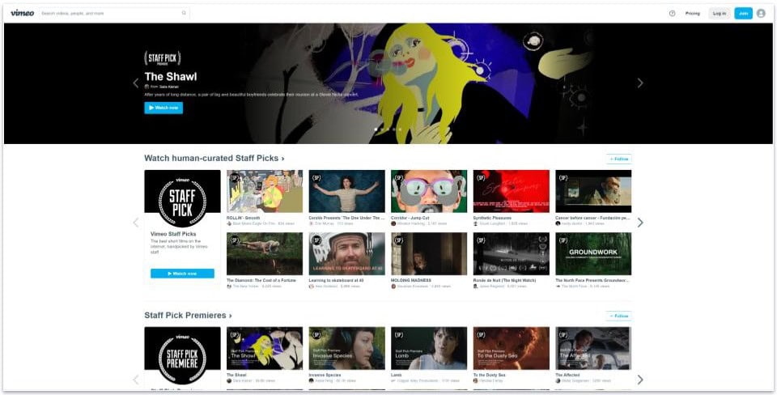Click the Staff Pick Premiere banner badge
This screenshot has width=777, height=395.
pos(163,58)
